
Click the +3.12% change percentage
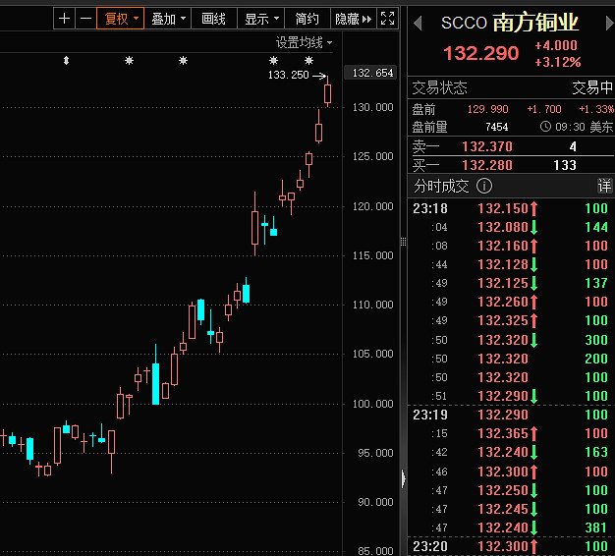tap(557, 62)
